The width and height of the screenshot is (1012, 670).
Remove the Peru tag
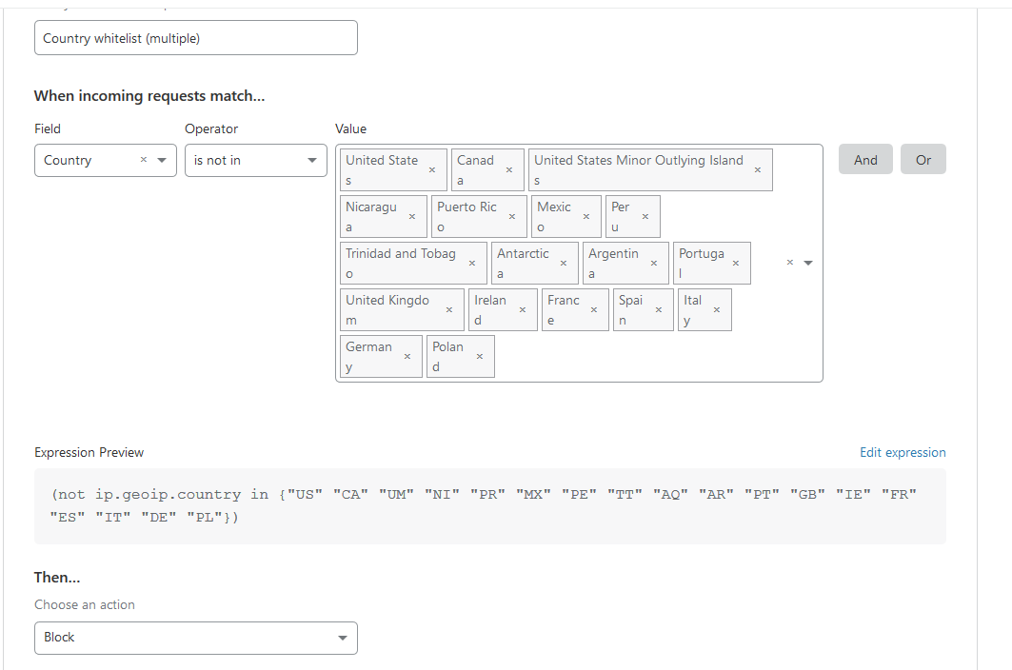point(645,217)
